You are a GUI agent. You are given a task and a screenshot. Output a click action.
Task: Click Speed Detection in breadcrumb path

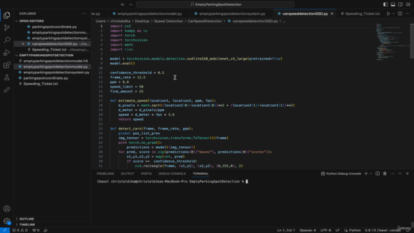(x=168, y=21)
